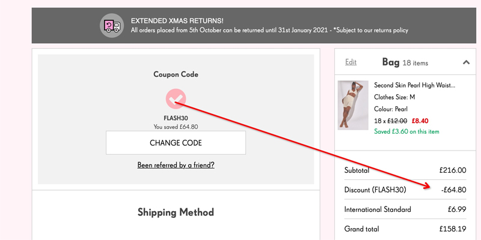481x240 pixels.
Task: Click the pink coupon applied checkmark
Action: 176,98
